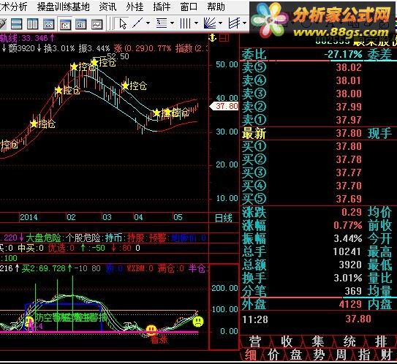Select the vertical cycle lines tool
The width and height of the screenshot is (397, 364).
coord(185,23)
